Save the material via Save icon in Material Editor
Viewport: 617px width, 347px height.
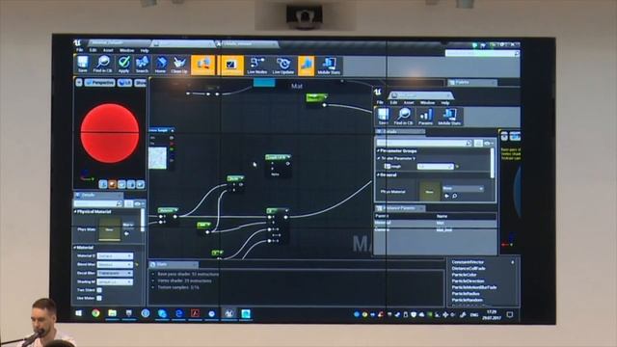point(82,65)
